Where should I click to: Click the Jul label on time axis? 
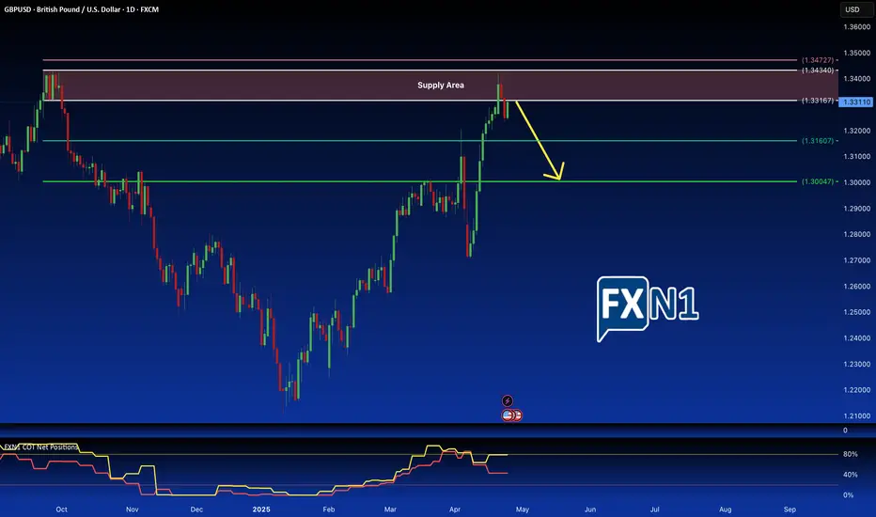coord(655,509)
